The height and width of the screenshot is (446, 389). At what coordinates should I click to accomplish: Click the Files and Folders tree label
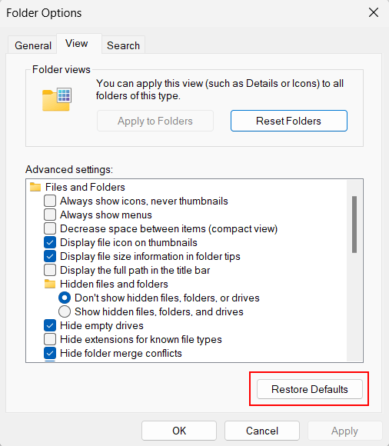coord(85,187)
